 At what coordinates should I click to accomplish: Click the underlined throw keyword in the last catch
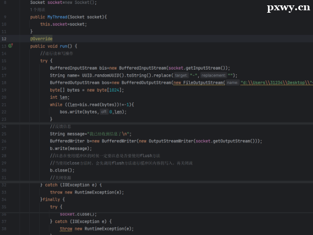pos(66,229)
